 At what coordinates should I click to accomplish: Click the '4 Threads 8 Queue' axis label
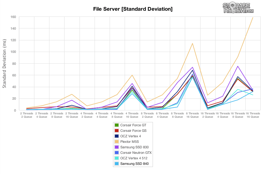117,115
